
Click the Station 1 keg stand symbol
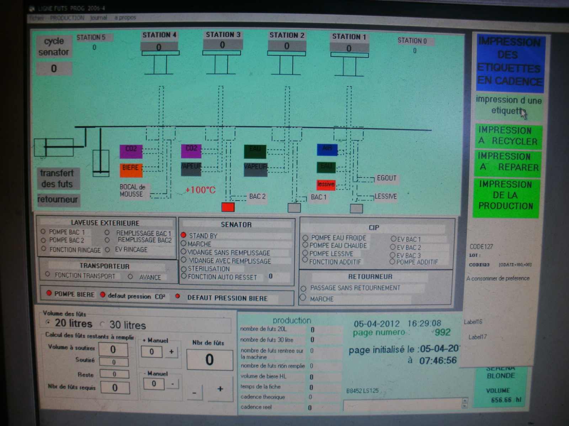[350, 65]
